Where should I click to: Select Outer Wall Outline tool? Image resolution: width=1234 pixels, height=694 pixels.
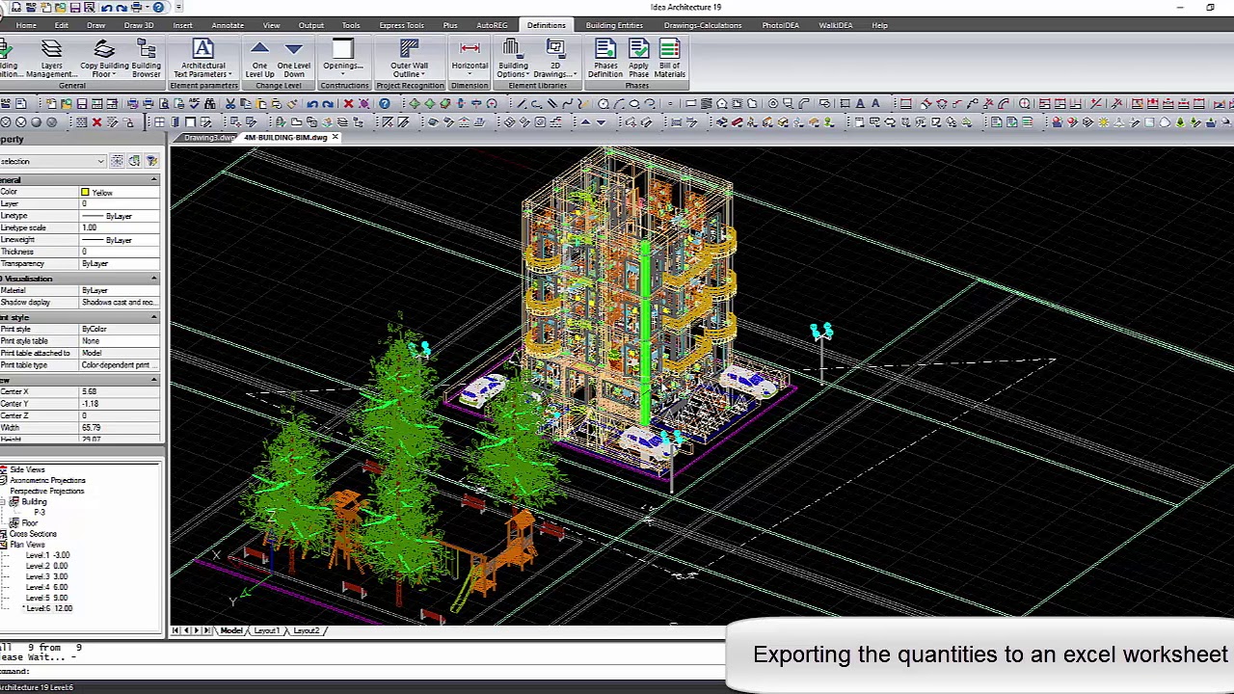click(409, 58)
